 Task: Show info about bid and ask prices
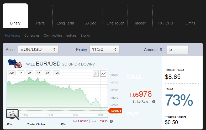click(x=111, y=121)
